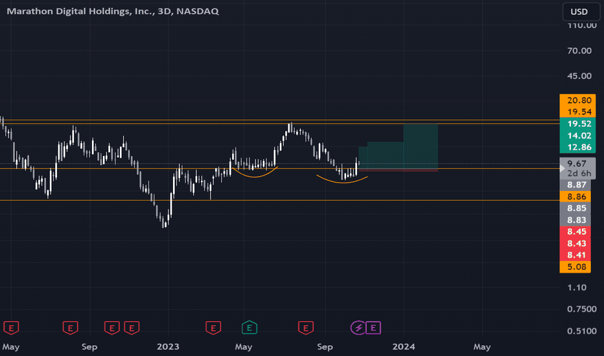Select the orange 5.08 price label

tap(575, 267)
